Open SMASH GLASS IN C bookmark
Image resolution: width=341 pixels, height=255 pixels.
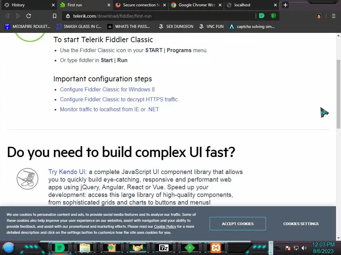coord(79,27)
